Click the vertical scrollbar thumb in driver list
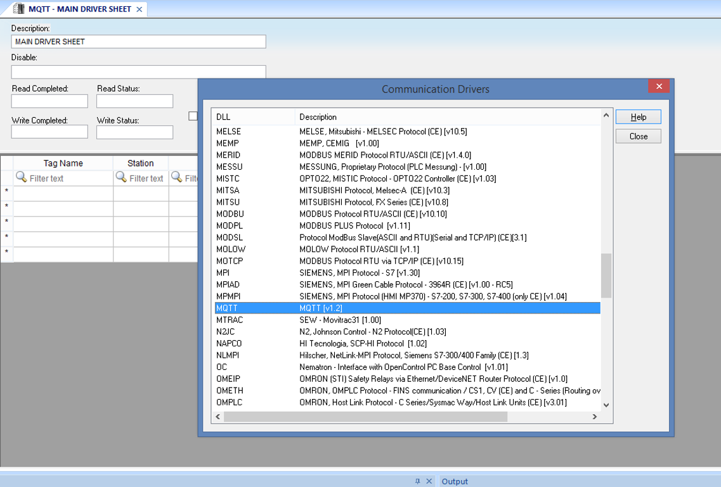The height and width of the screenshot is (487, 721). 606,275
